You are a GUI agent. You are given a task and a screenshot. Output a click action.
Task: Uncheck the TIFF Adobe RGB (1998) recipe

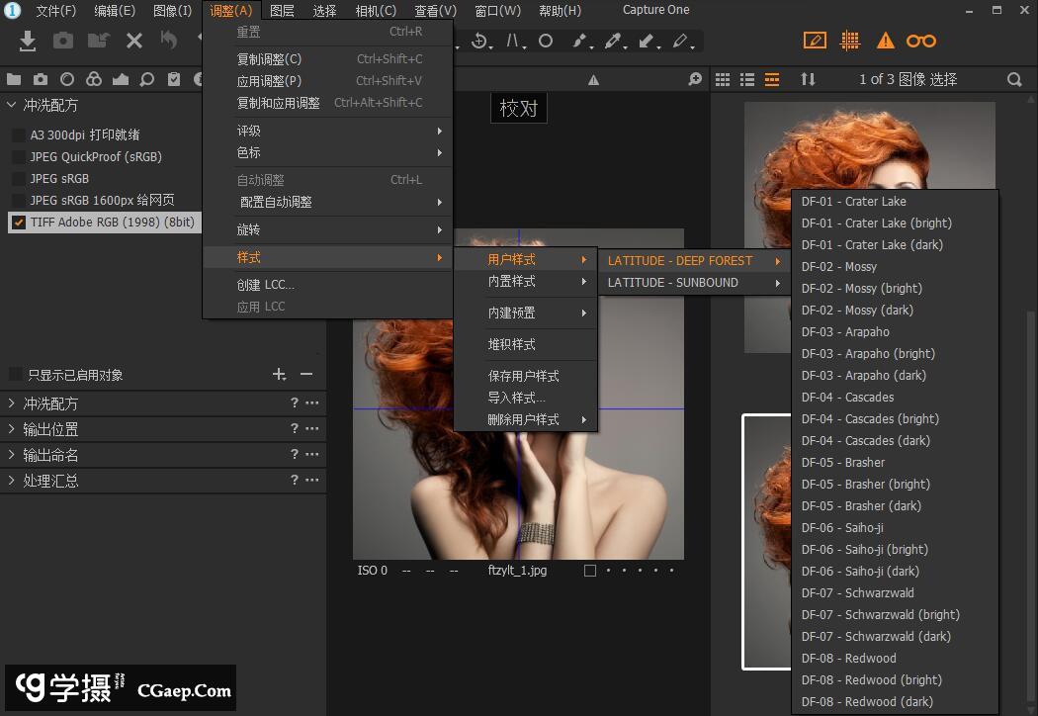click(x=18, y=223)
